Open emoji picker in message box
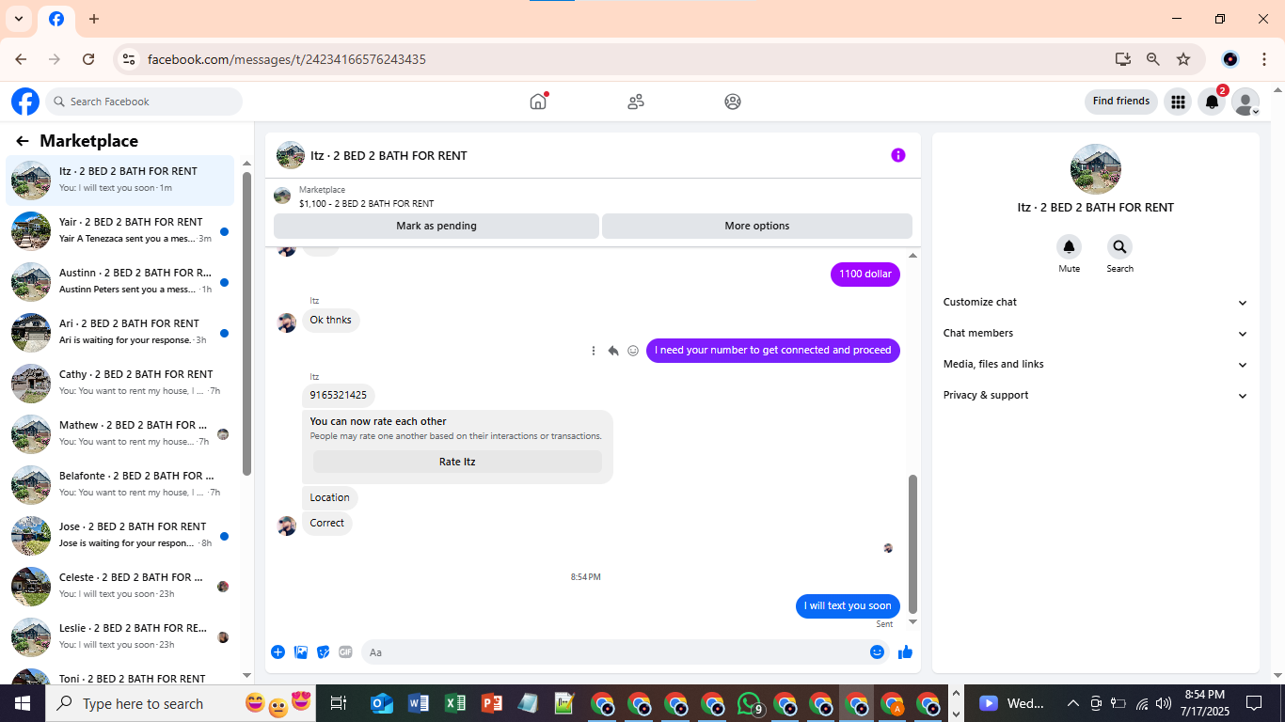 877,652
